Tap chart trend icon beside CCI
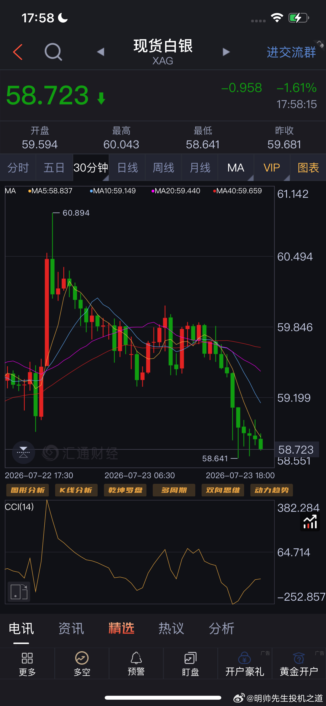Screen dimensions: 326x706 pyautogui.click(x=310, y=522)
